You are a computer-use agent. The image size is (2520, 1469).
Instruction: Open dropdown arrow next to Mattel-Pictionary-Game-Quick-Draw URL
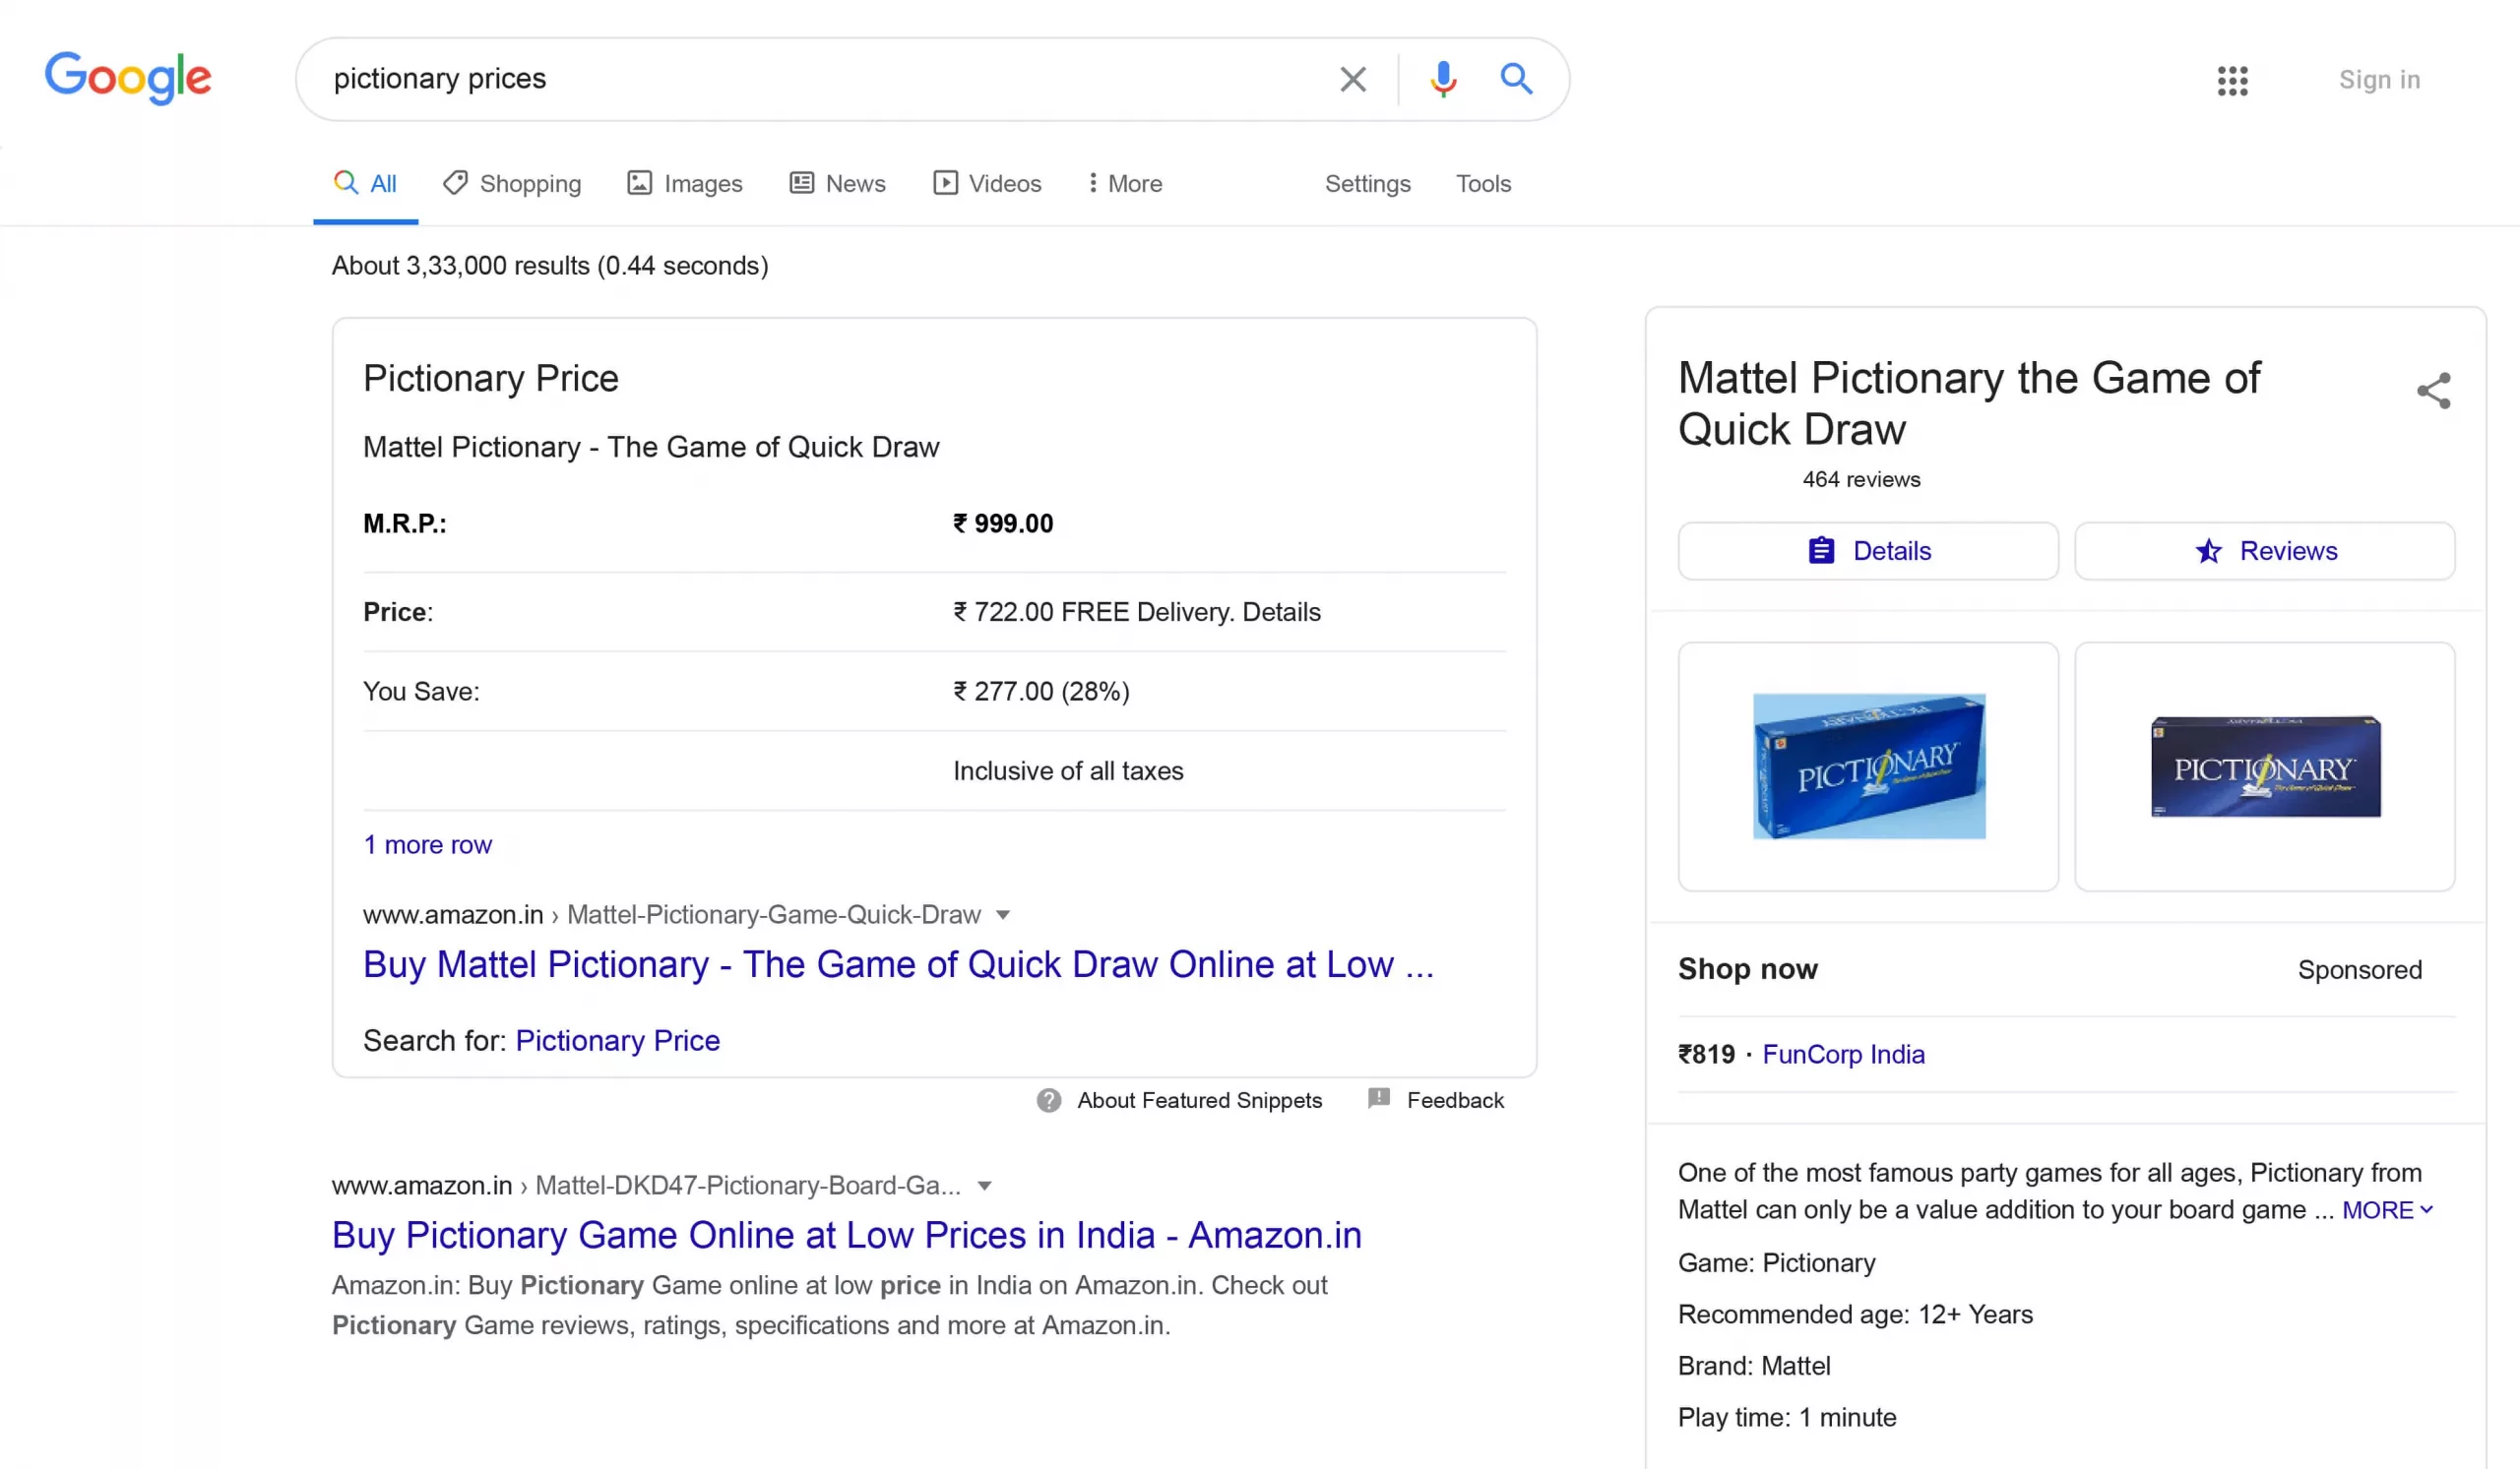[x=1003, y=915]
